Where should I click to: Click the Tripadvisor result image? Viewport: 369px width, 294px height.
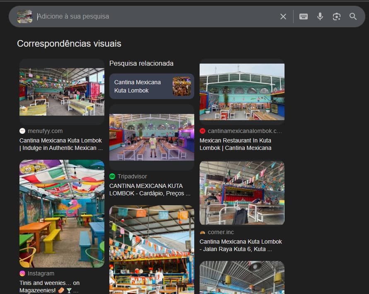pyautogui.click(x=152, y=137)
